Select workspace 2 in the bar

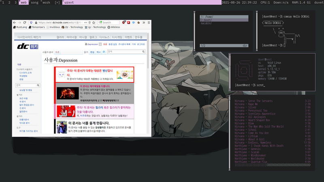pos(9,2)
